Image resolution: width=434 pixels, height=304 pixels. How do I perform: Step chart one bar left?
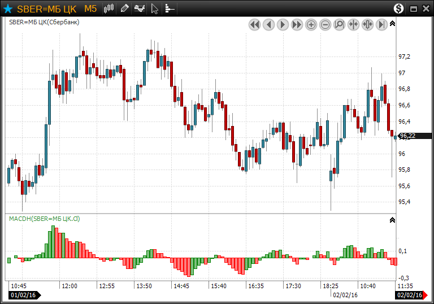pyautogui.click(x=268, y=24)
